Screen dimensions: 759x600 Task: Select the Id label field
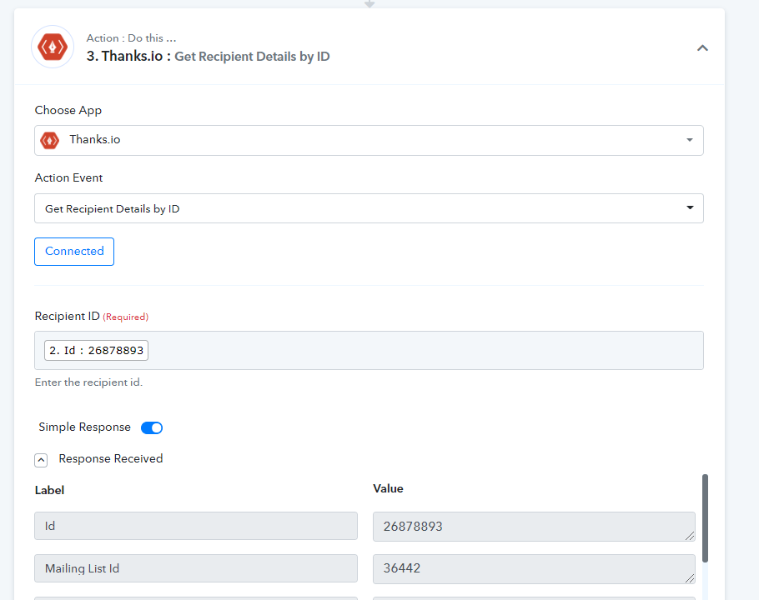(x=196, y=526)
